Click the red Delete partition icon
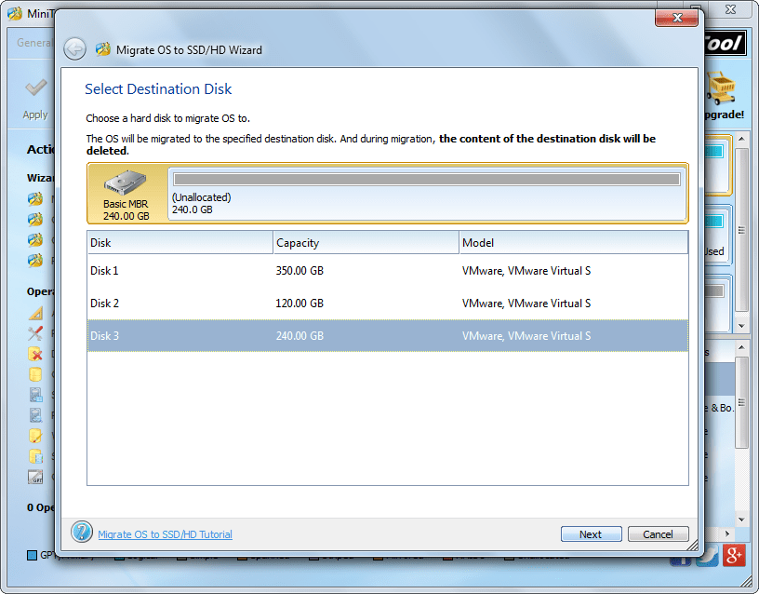 [x=34, y=355]
